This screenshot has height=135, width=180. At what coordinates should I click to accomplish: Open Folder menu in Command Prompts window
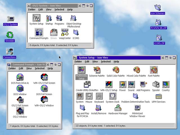click(12, 68)
